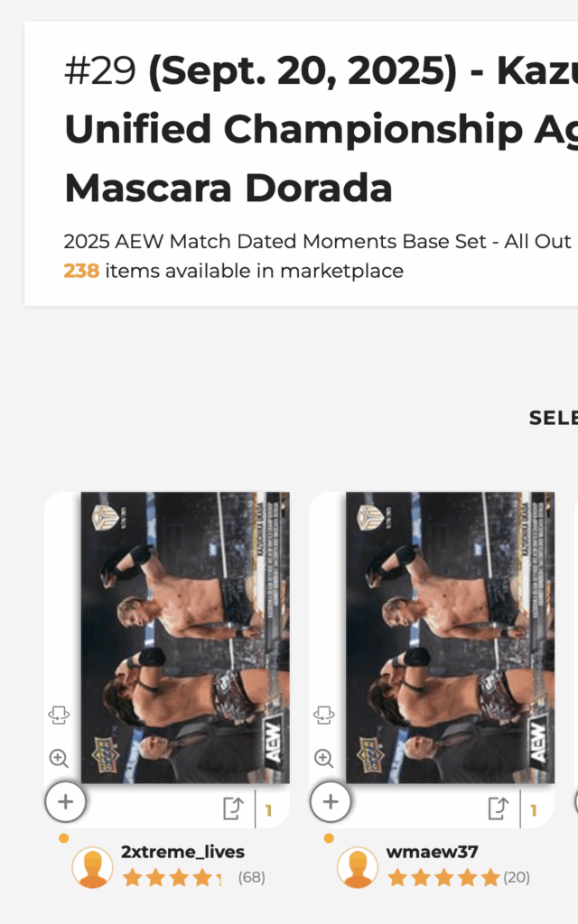Open wmaew37 profile avatar
Image resolution: width=578 pixels, height=924 pixels.
(x=358, y=867)
